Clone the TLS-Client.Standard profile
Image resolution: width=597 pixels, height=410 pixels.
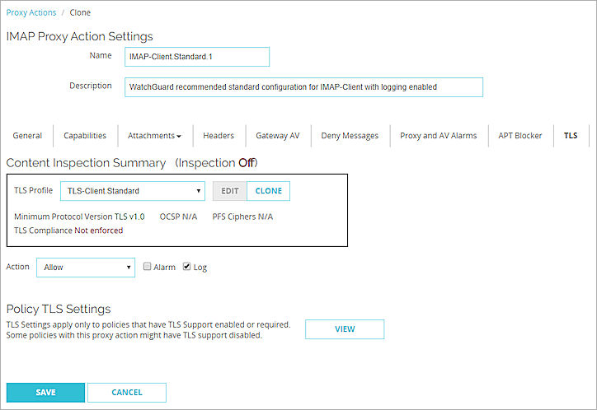[x=268, y=191]
